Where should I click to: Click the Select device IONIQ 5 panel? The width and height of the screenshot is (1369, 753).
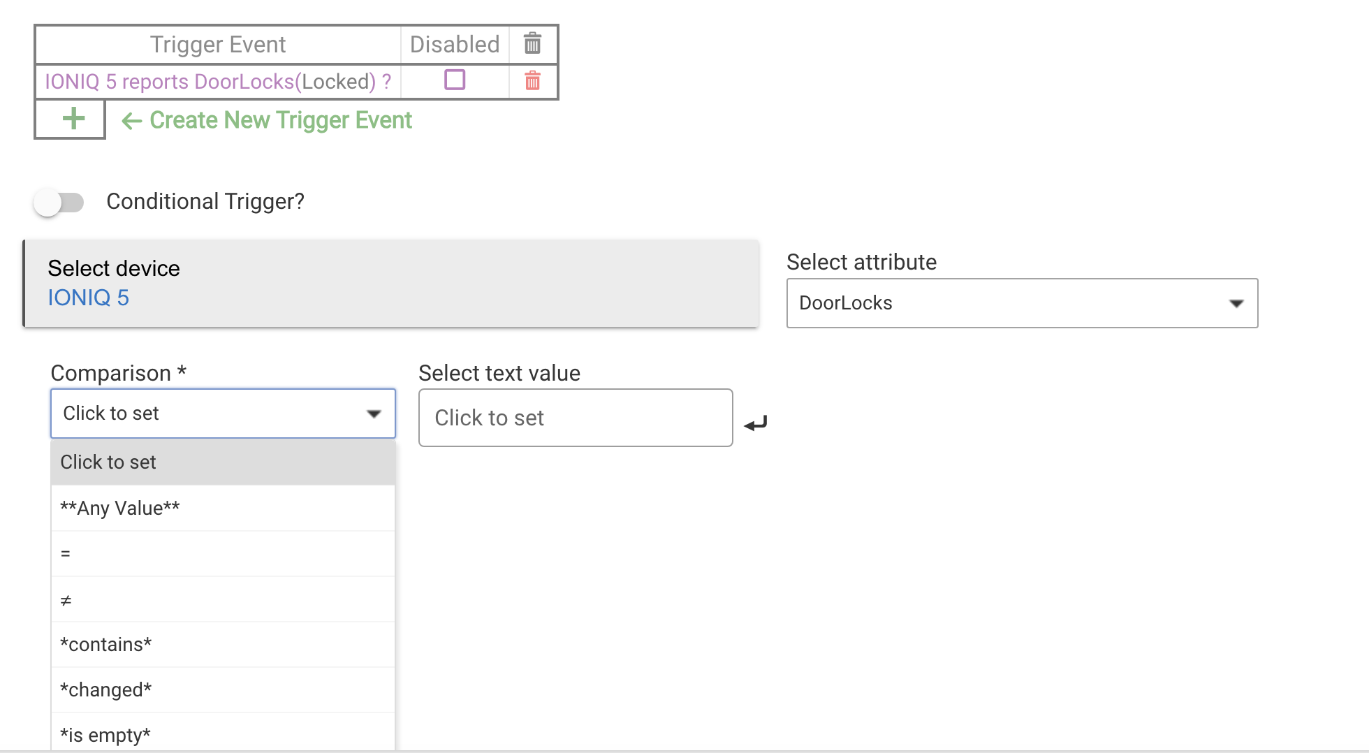(391, 284)
